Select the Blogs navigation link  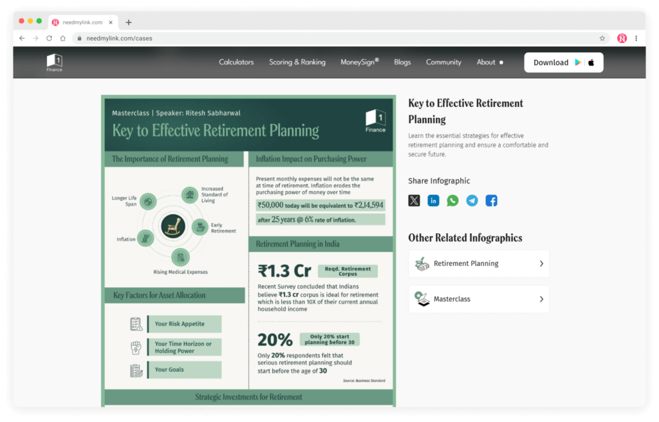tap(402, 62)
